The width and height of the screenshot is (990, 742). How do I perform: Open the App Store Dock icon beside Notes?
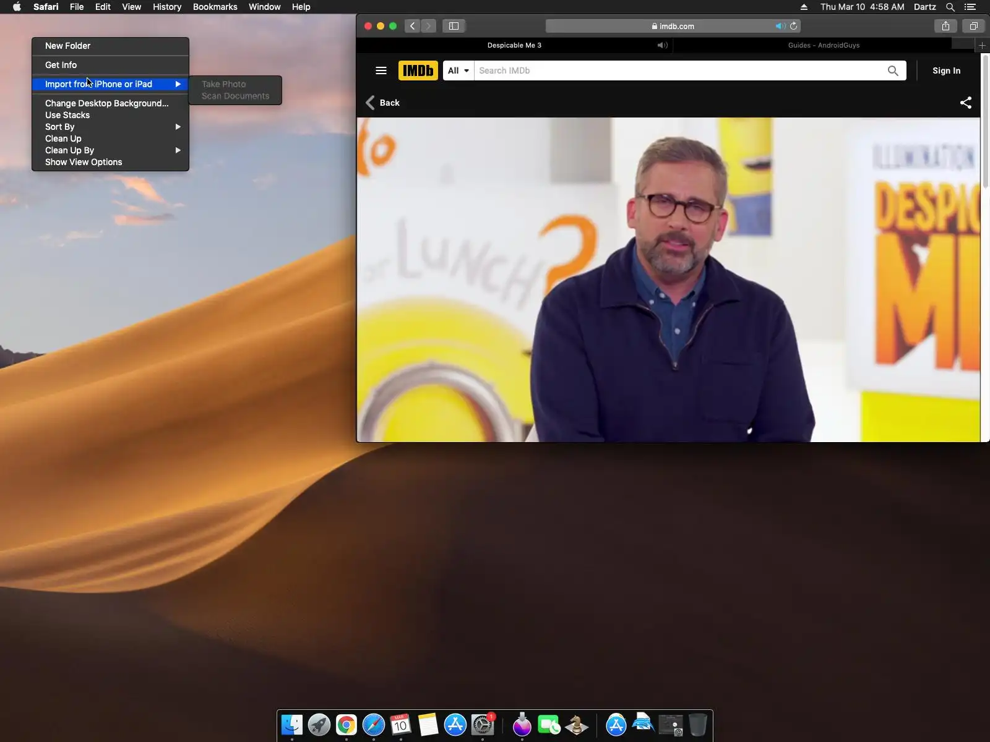point(455,725)
